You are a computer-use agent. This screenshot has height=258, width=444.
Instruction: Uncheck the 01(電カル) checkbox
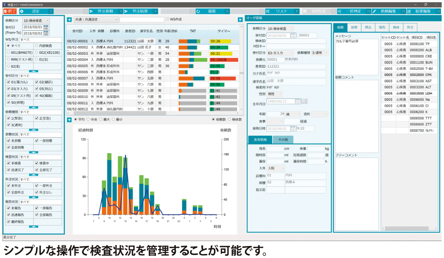tap(8, 82)
